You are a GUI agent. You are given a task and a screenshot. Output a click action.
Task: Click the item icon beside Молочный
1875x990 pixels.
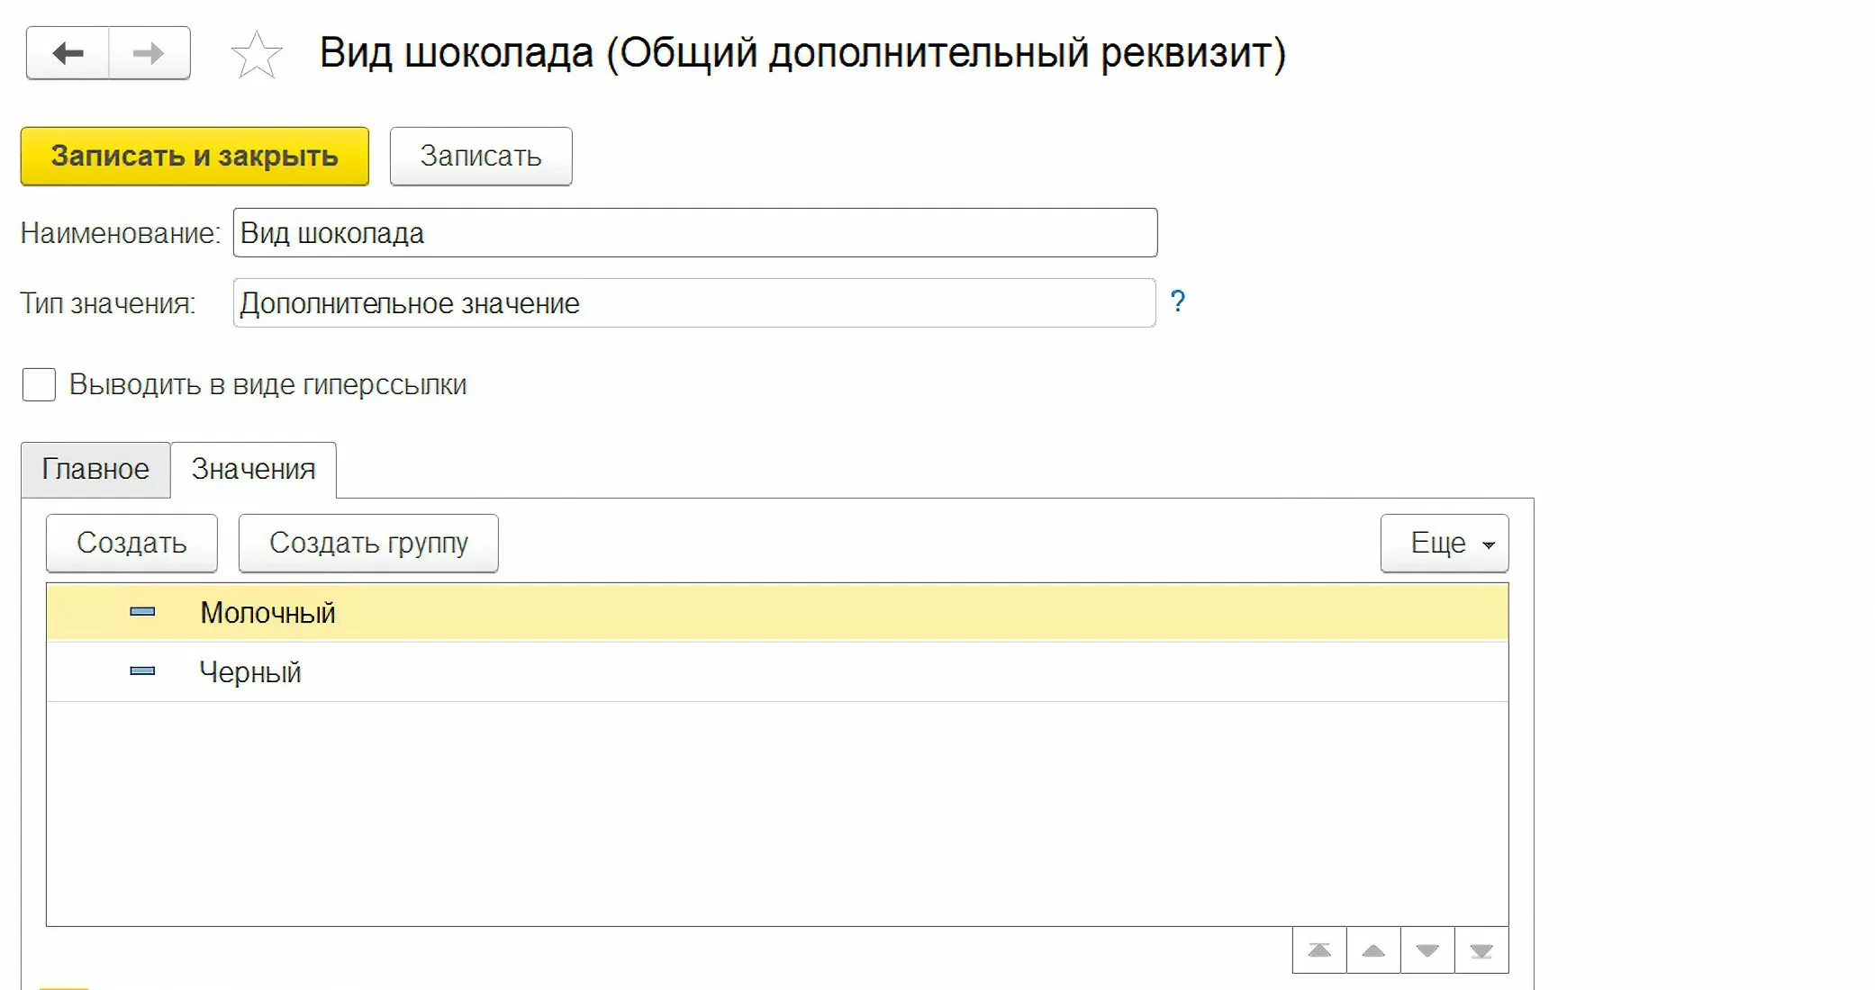(142, 612)
